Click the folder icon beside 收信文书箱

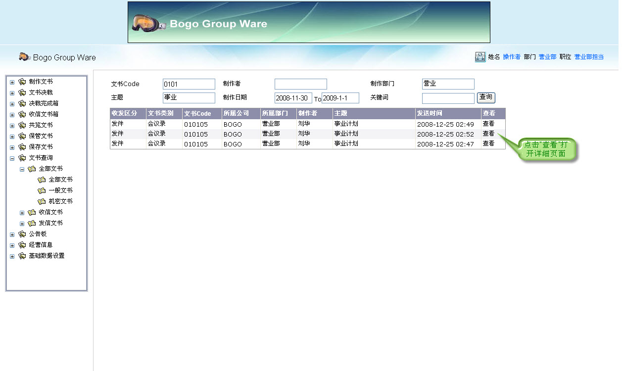(x=22, y=114)
